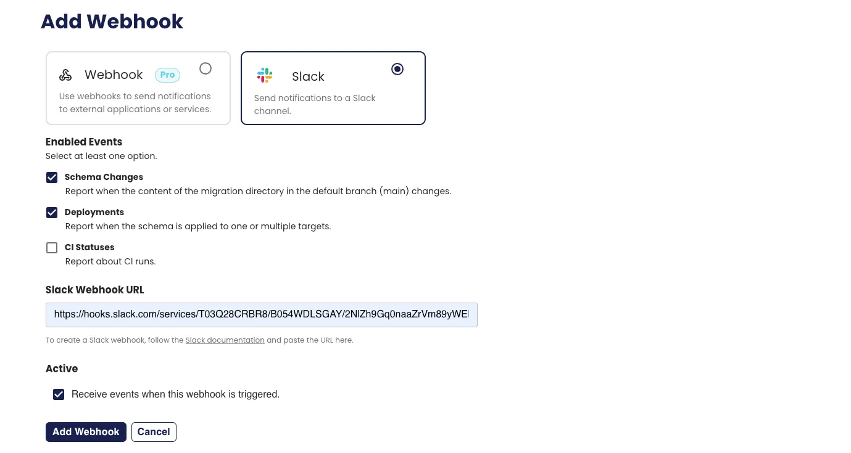
Task: Uncheck the Deployments checkbox
Action: coord(52,213)
